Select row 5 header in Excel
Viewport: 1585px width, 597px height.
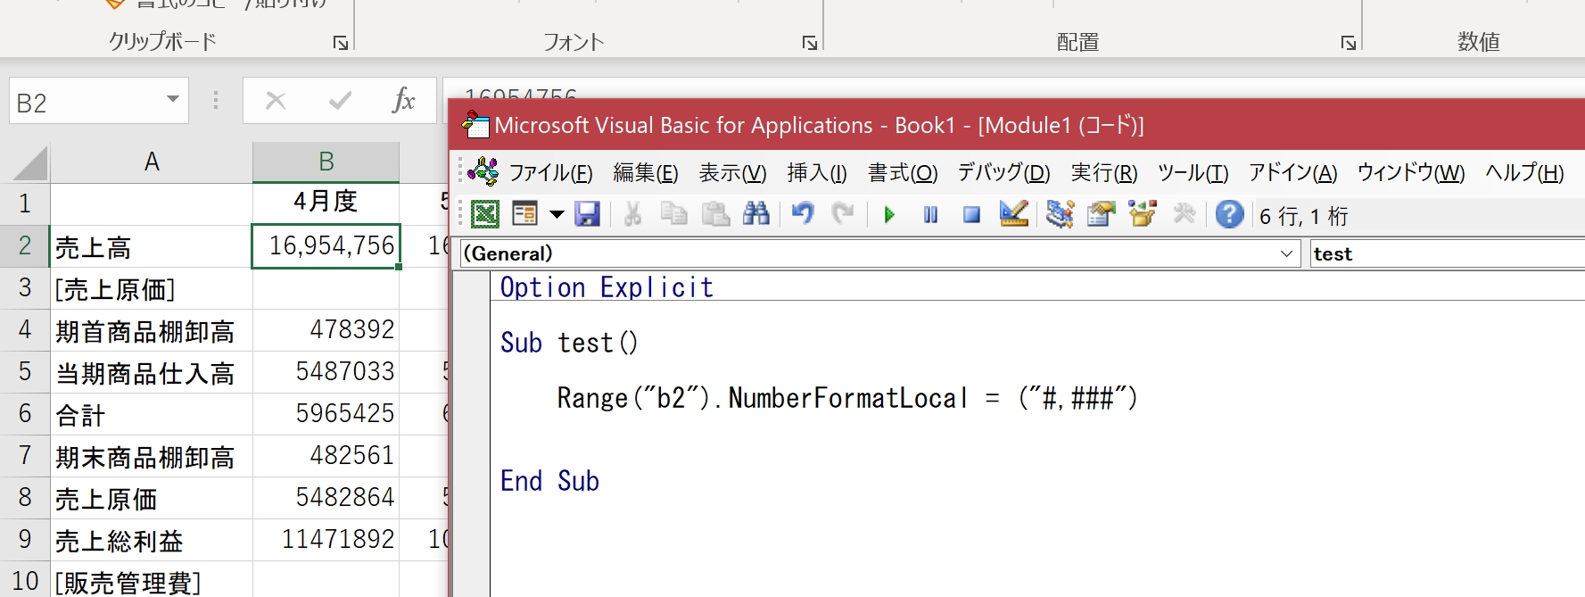(x=25, y=371)
